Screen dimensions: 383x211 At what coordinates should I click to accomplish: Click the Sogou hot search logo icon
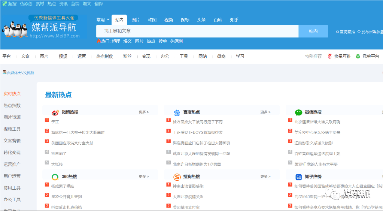point(177,177)
